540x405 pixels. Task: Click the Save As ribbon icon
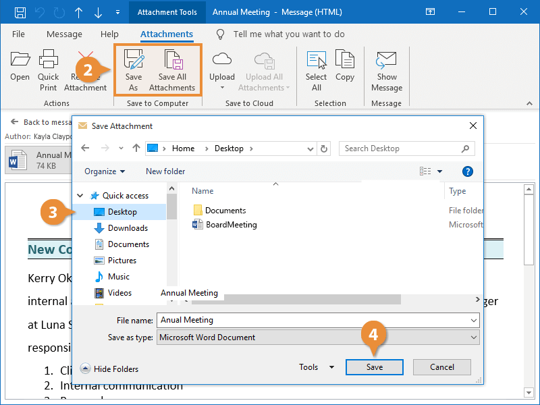click(x=134, y=71)
